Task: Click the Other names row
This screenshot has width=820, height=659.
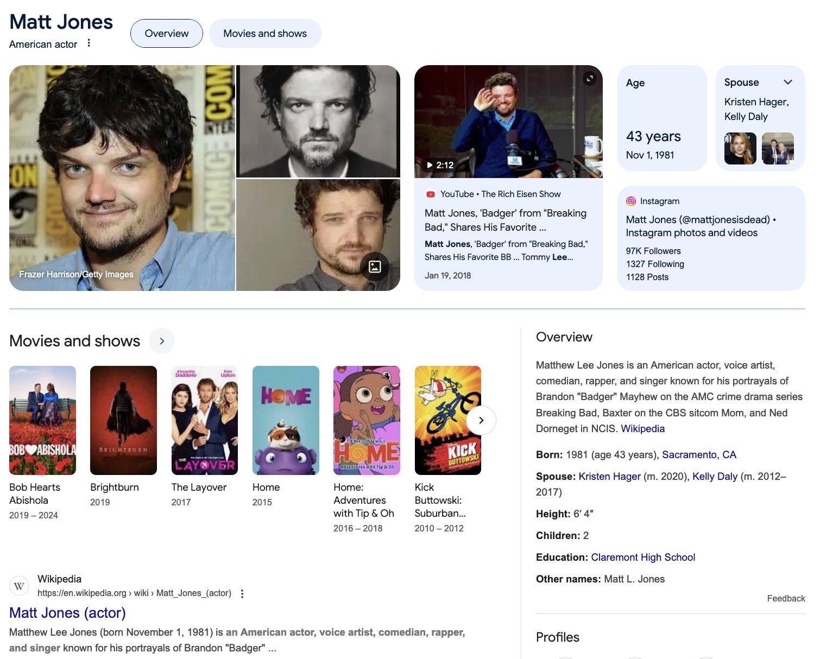Action: tap(600, 579)
